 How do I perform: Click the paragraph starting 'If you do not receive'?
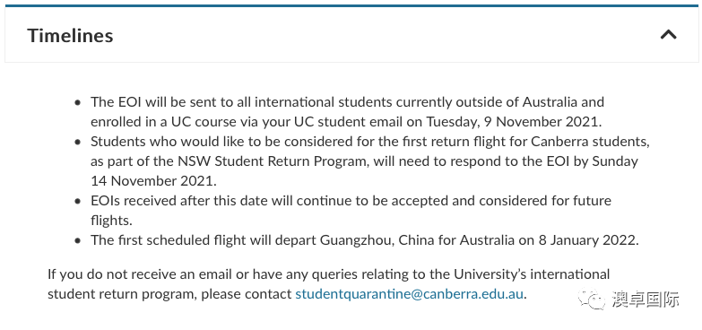329,284
